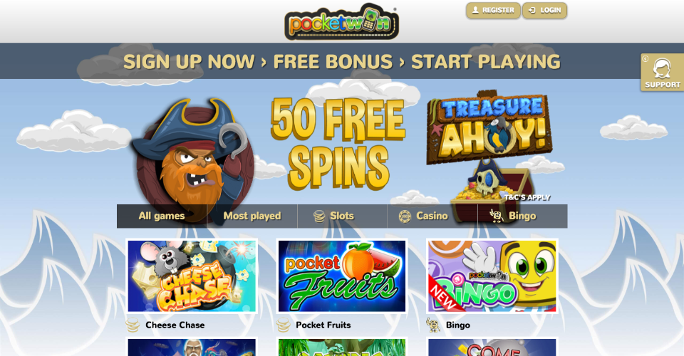Click the Sign Up Now banner
This screenshot has width=684, height=356.
click(x=341, y=61)
